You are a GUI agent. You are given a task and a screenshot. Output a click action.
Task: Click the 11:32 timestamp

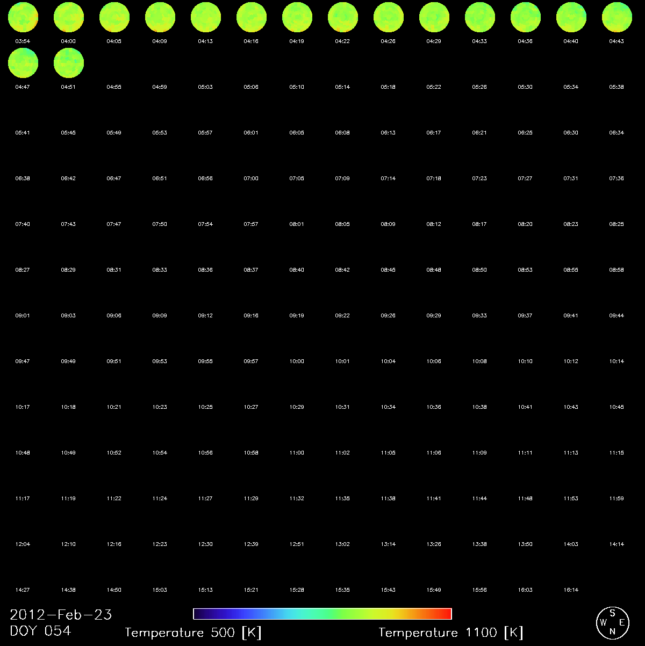tap(297, 498)
